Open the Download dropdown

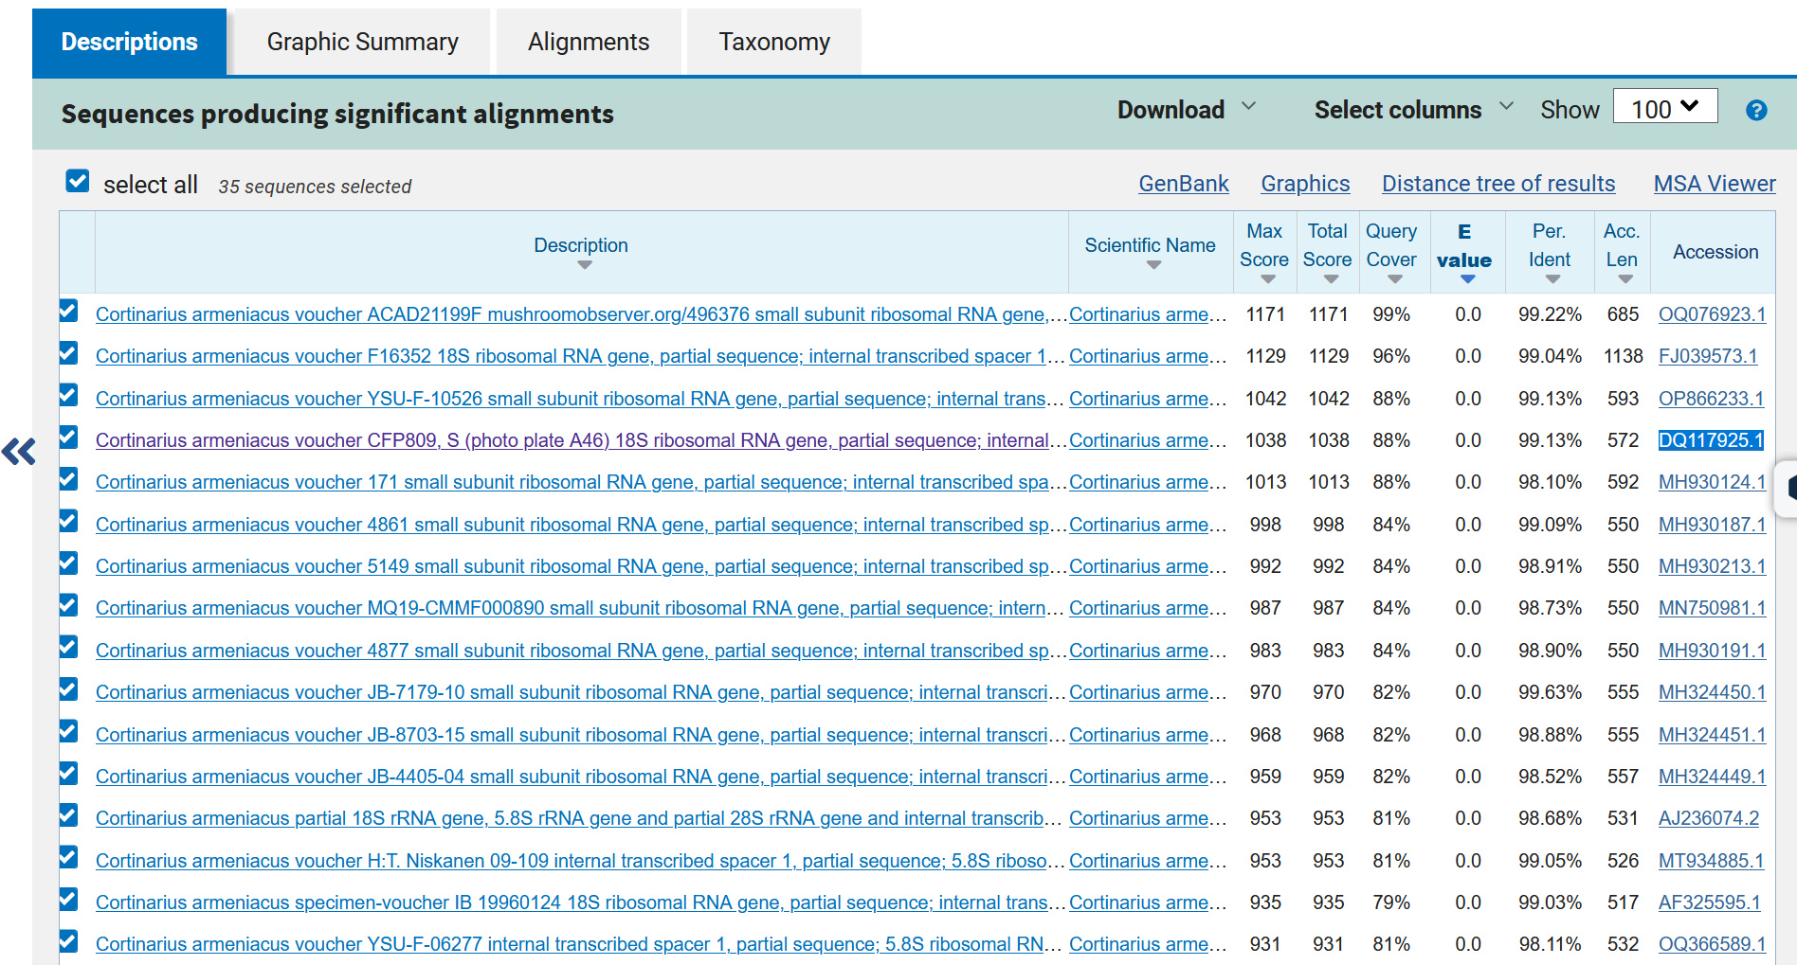pyautogui.click(x=1186, y=110)
